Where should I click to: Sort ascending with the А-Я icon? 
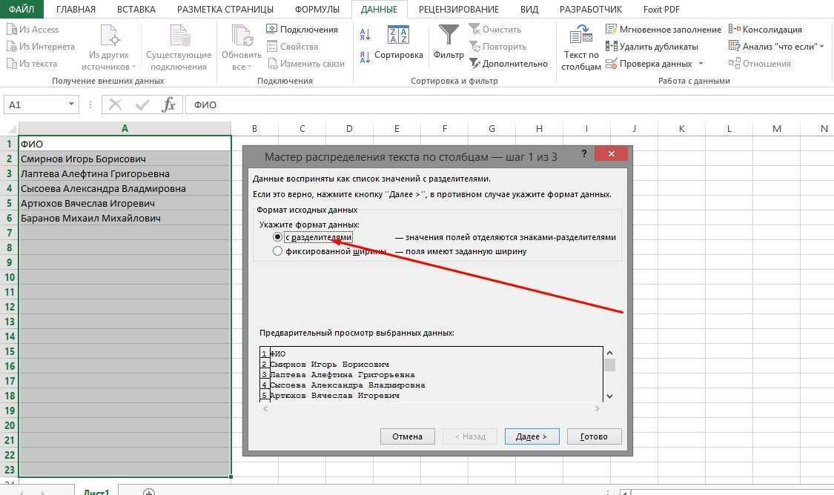click(364, 36)
